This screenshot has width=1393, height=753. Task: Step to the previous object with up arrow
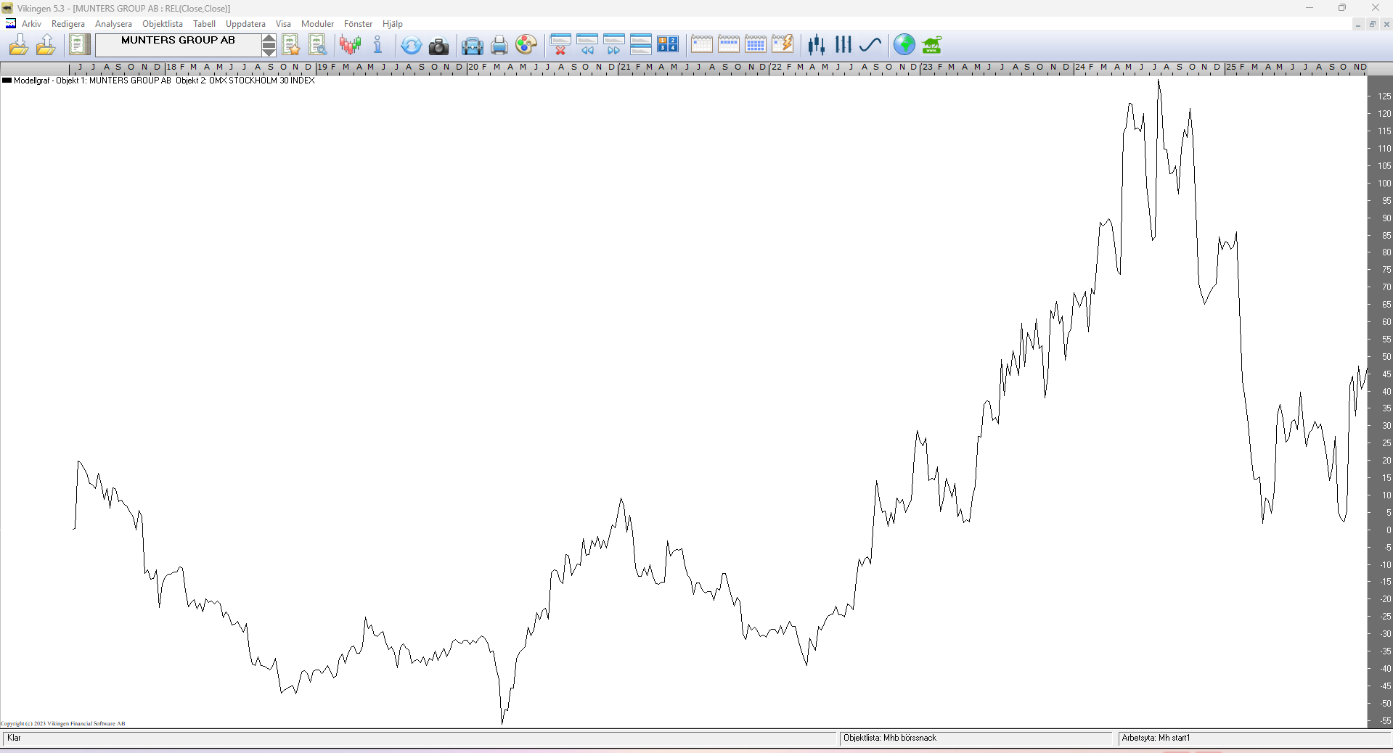pos(269,39)
